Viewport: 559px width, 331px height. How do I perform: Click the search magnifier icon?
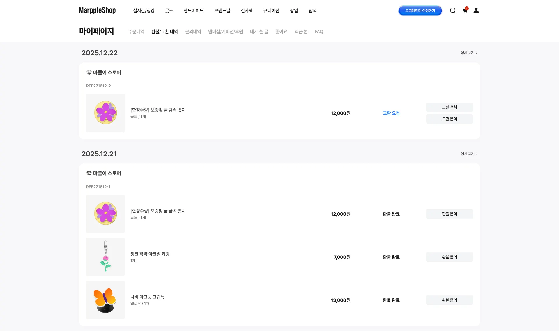(453, 10)
